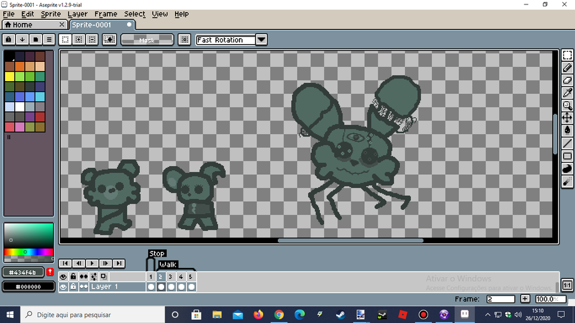This screenshot has width=575, height=323.
Task: Switch to the Sprite-0001 tab
Action: pyautogui.click(x=102, y=24)
